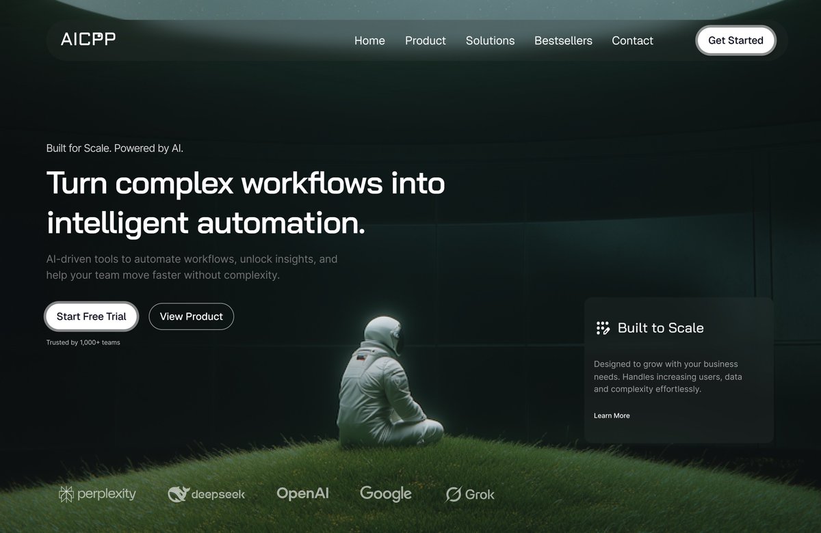Follow the Learn More link
The width and height of the screenshot is (821, 533).
coord(612,415)
